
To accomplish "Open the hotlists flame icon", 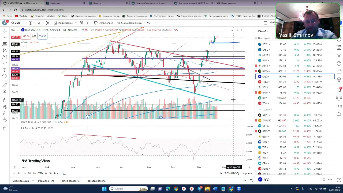I will [339, 64].
